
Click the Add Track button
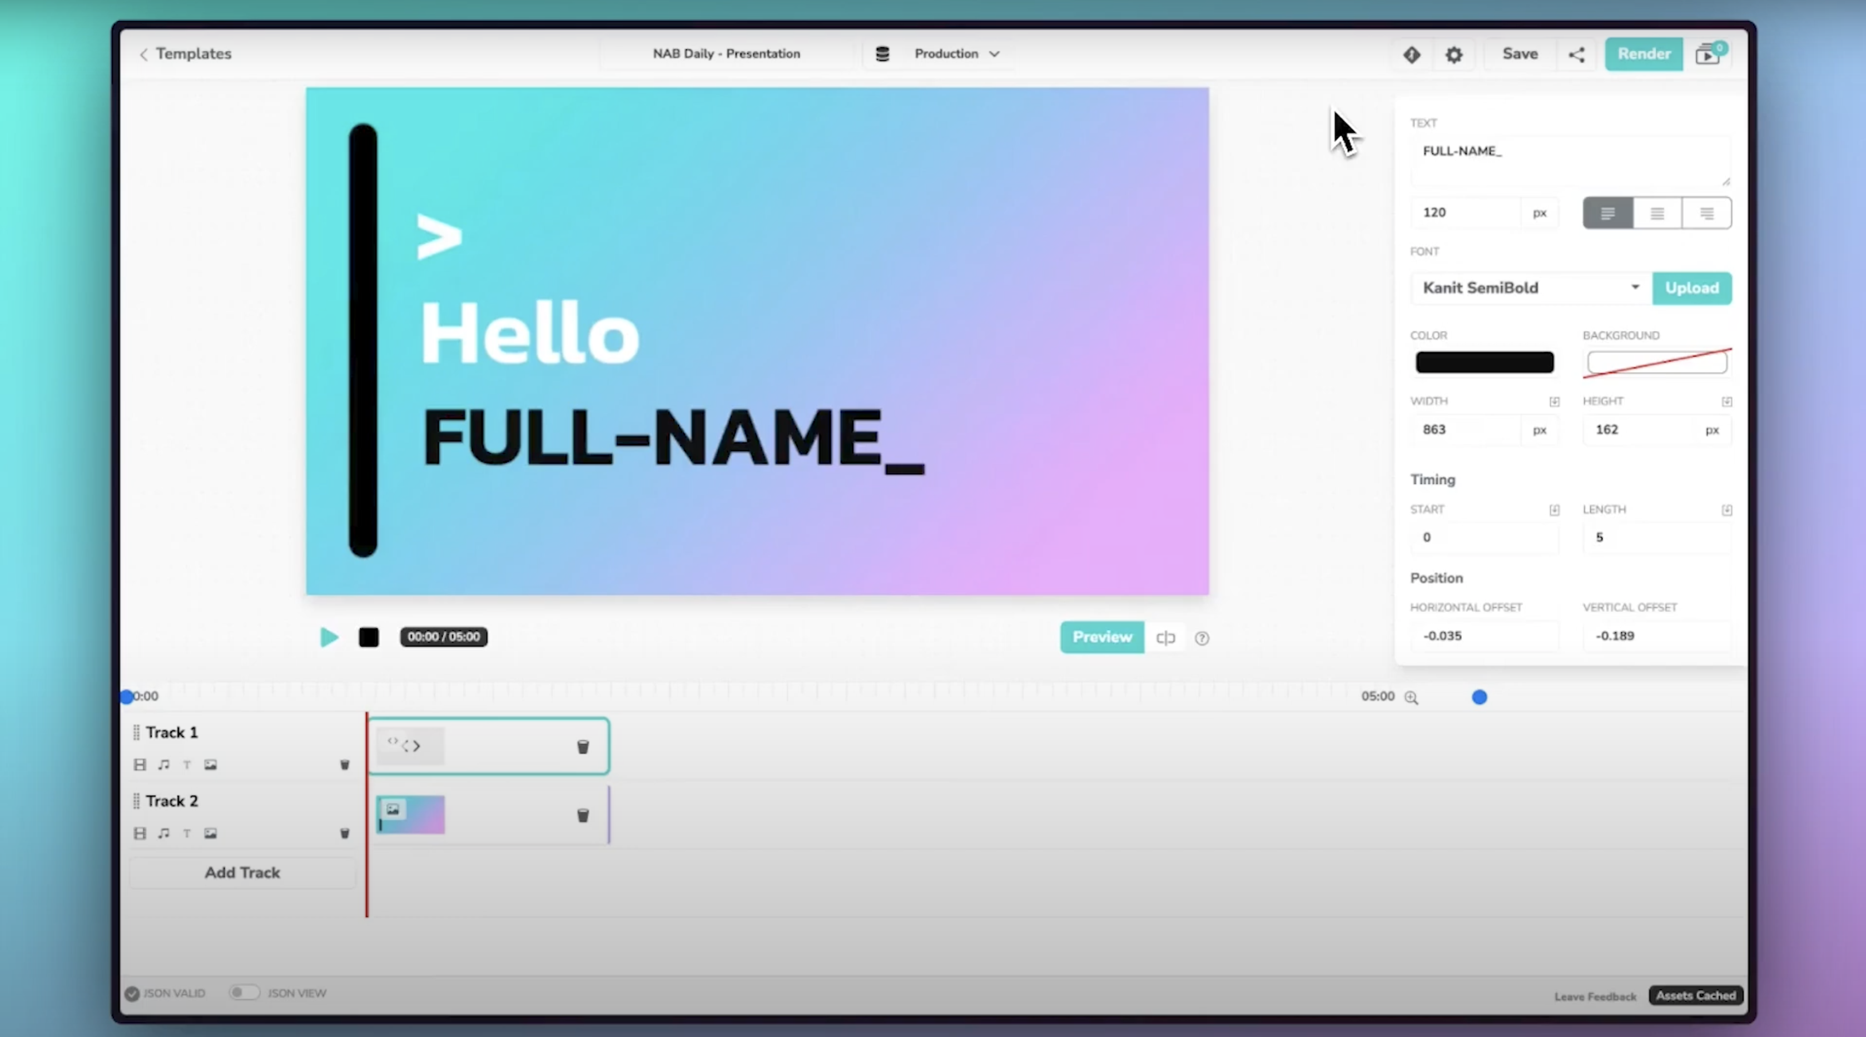(242, 872)
